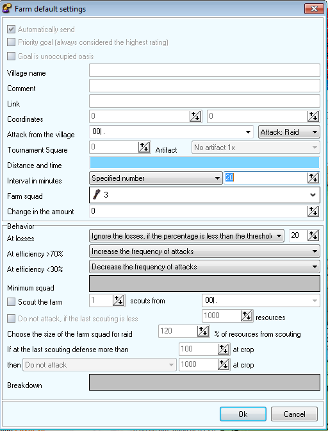Click the app icon in the title bar
Screen dimensions: 328x431
click(x=7, y=8)
